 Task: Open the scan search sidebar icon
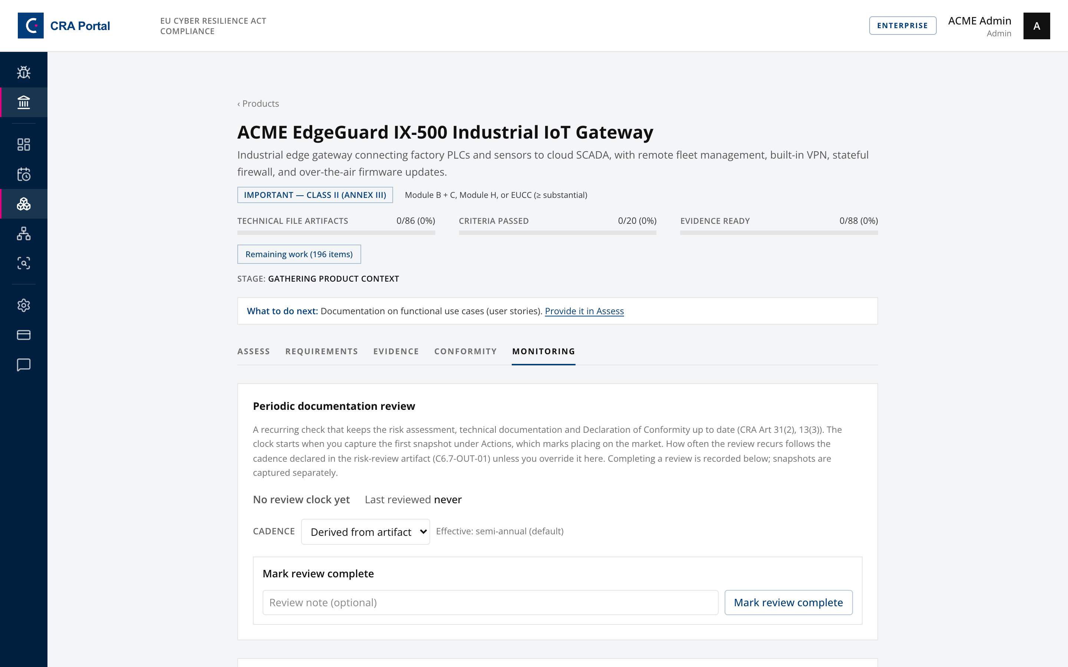[x=24, y=263]
